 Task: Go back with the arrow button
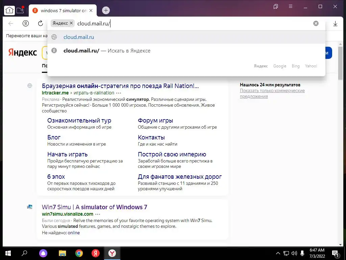click(x=11, y=23)
